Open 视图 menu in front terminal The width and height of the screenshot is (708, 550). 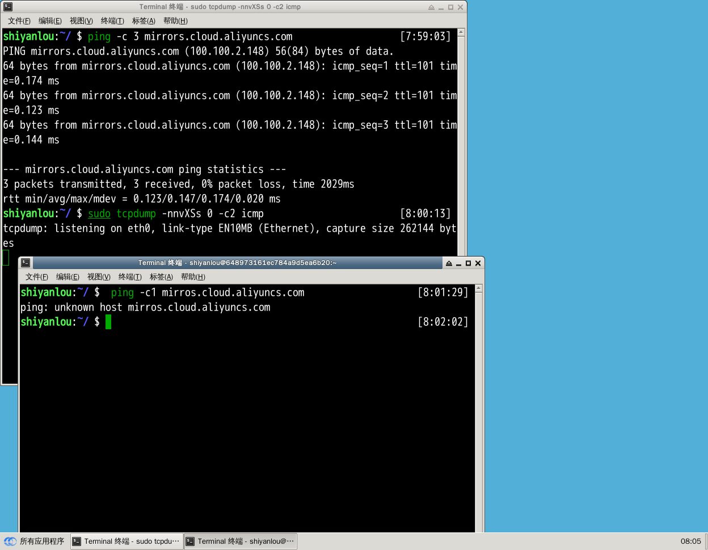99,277
